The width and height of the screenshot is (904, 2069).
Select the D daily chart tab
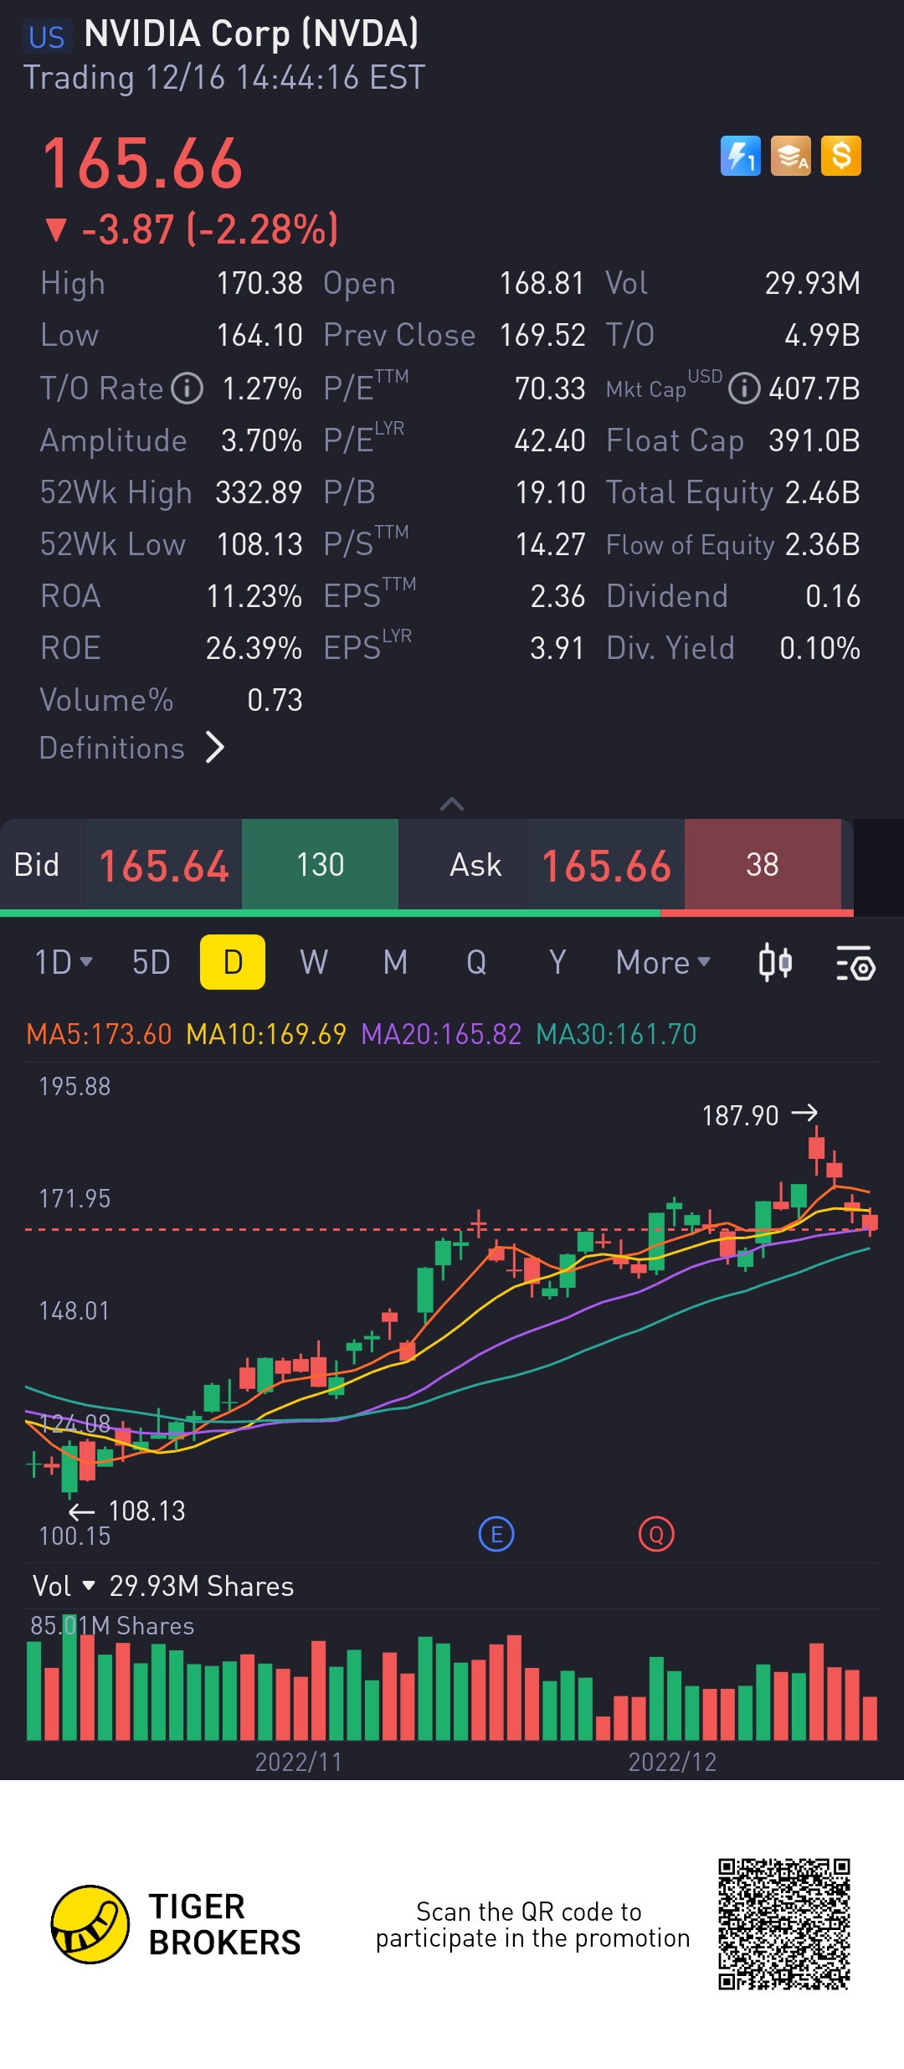233,962
